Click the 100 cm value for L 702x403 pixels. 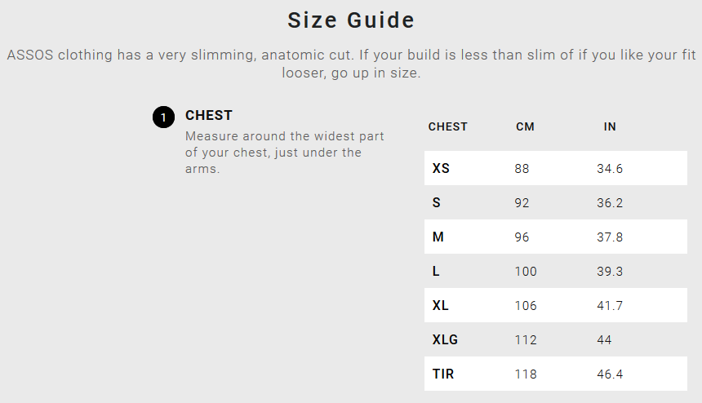coord(526,272)
